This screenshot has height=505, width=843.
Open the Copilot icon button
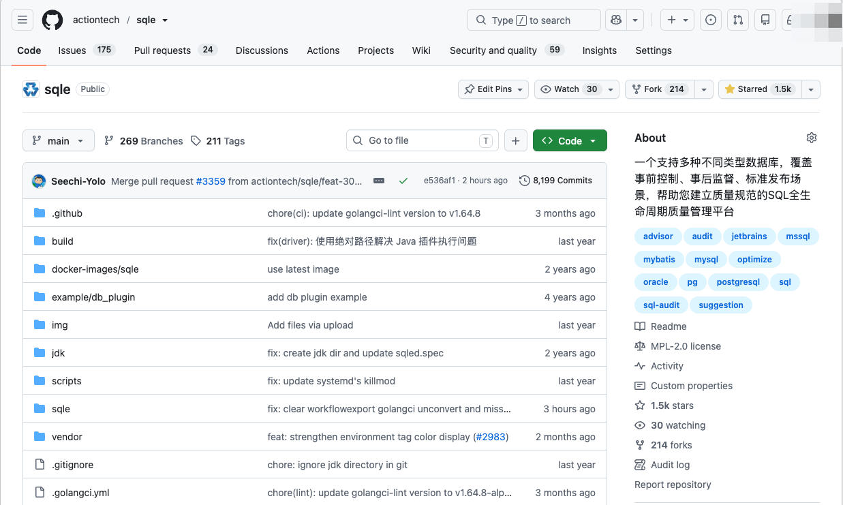(616, 20)
